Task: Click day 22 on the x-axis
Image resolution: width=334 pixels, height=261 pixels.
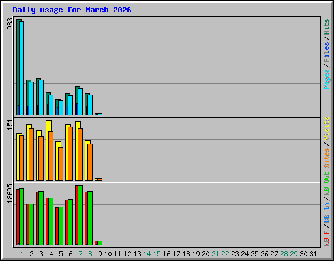Action: click(225, 254)
